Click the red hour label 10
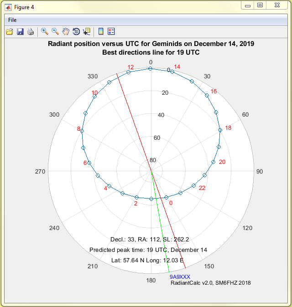 click(x=95, y=93)
